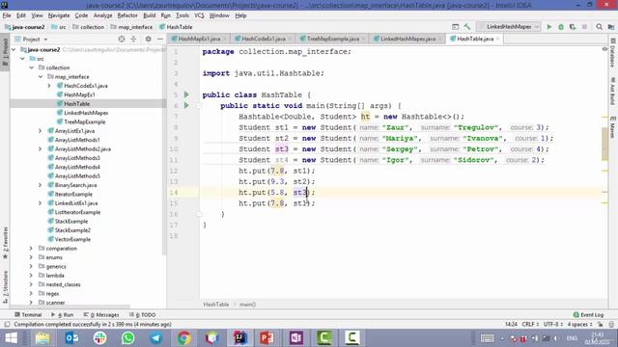This screenshot has width=618, height=347.
Task: Click the map_interface breadcrumb
Action: (x=132, y=27)
